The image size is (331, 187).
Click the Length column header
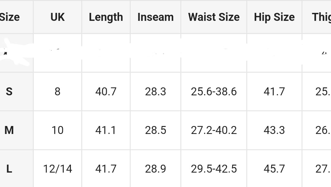click(106, 17)
